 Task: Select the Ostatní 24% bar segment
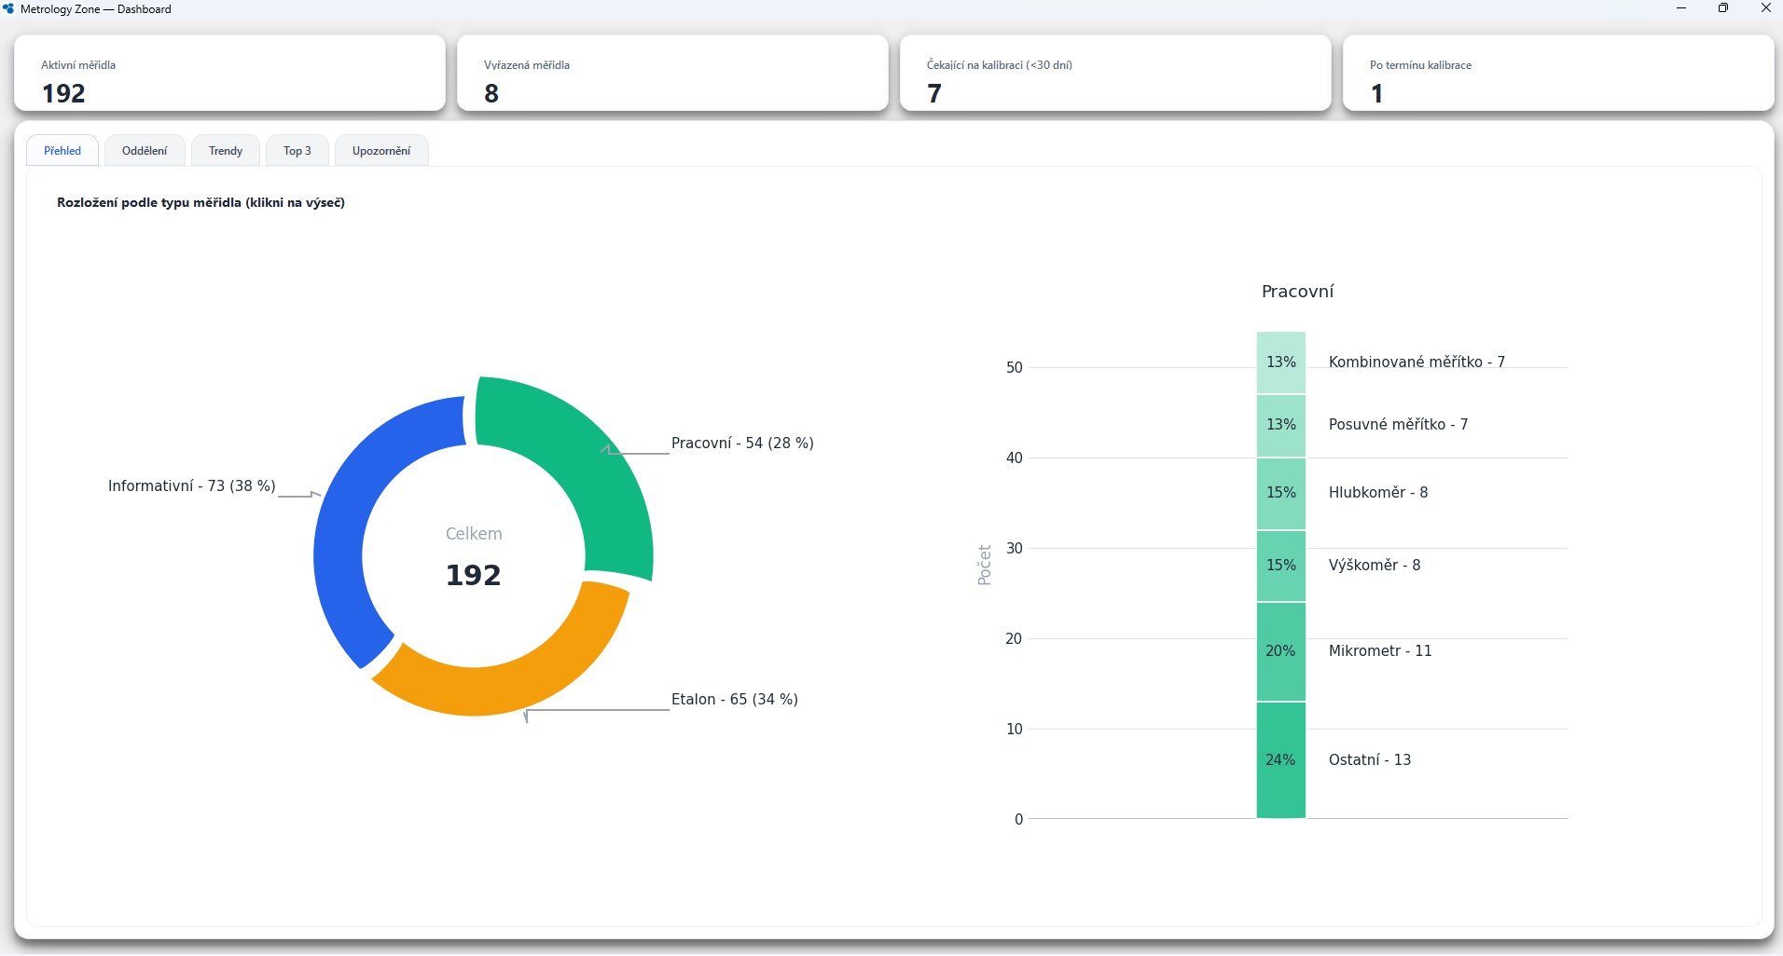click(x=1280, y=760)
